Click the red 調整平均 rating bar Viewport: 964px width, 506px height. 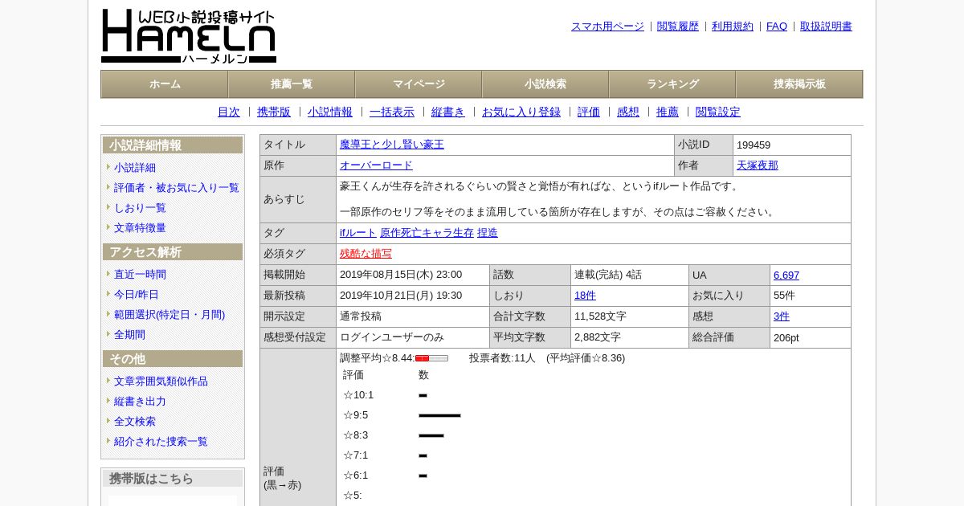pos(431,358)
